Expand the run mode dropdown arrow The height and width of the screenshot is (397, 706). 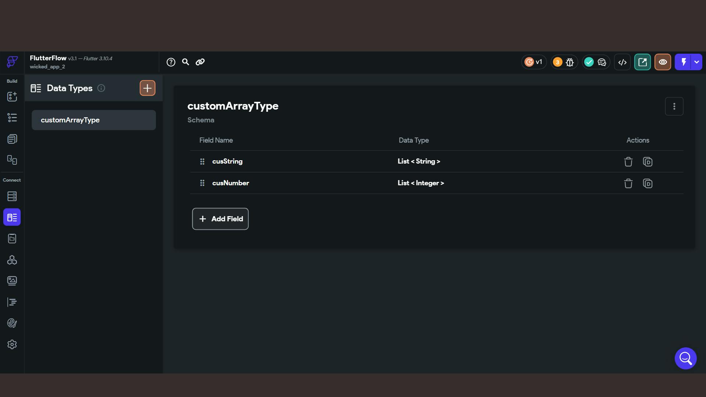696,62
